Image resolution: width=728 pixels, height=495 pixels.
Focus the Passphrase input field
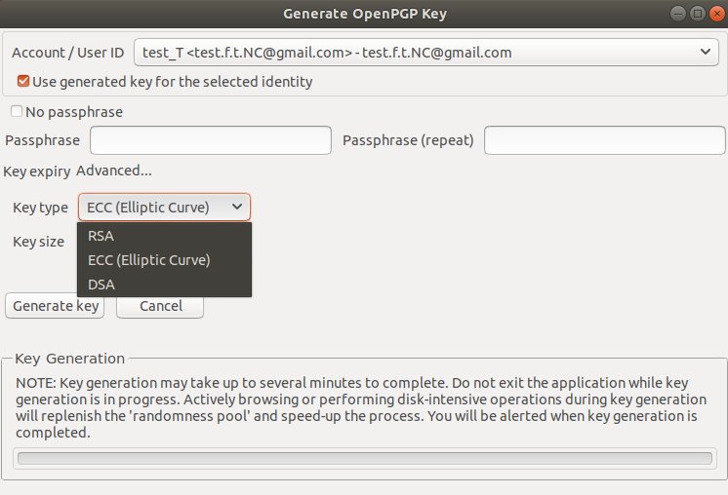point(211,140)
